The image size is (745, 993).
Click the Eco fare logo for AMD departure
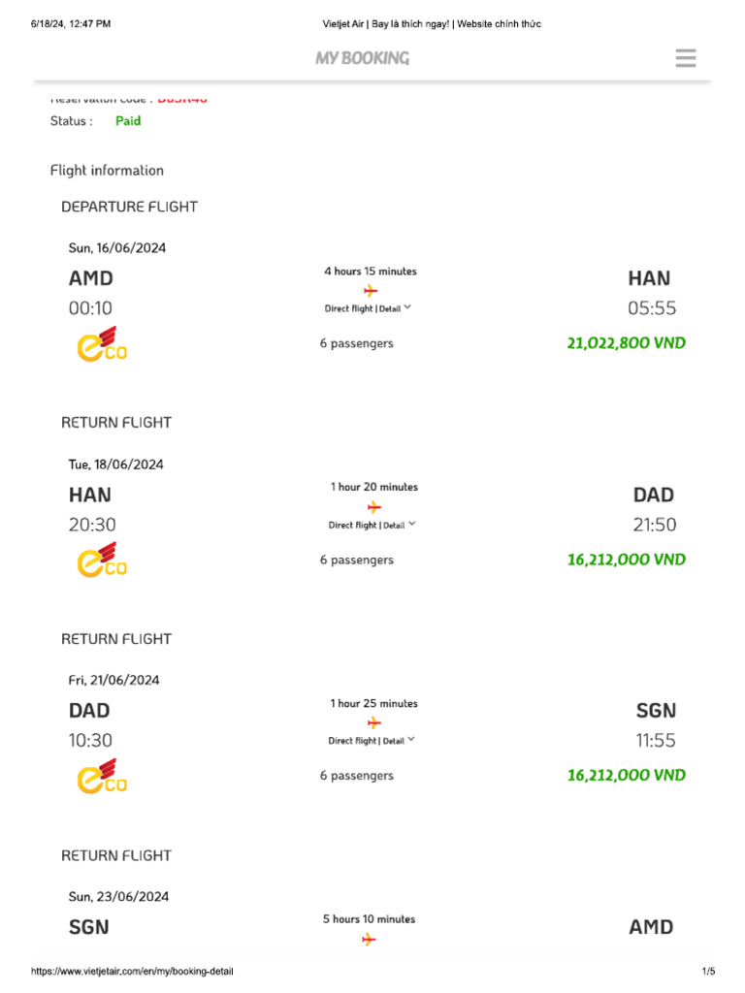102,345
